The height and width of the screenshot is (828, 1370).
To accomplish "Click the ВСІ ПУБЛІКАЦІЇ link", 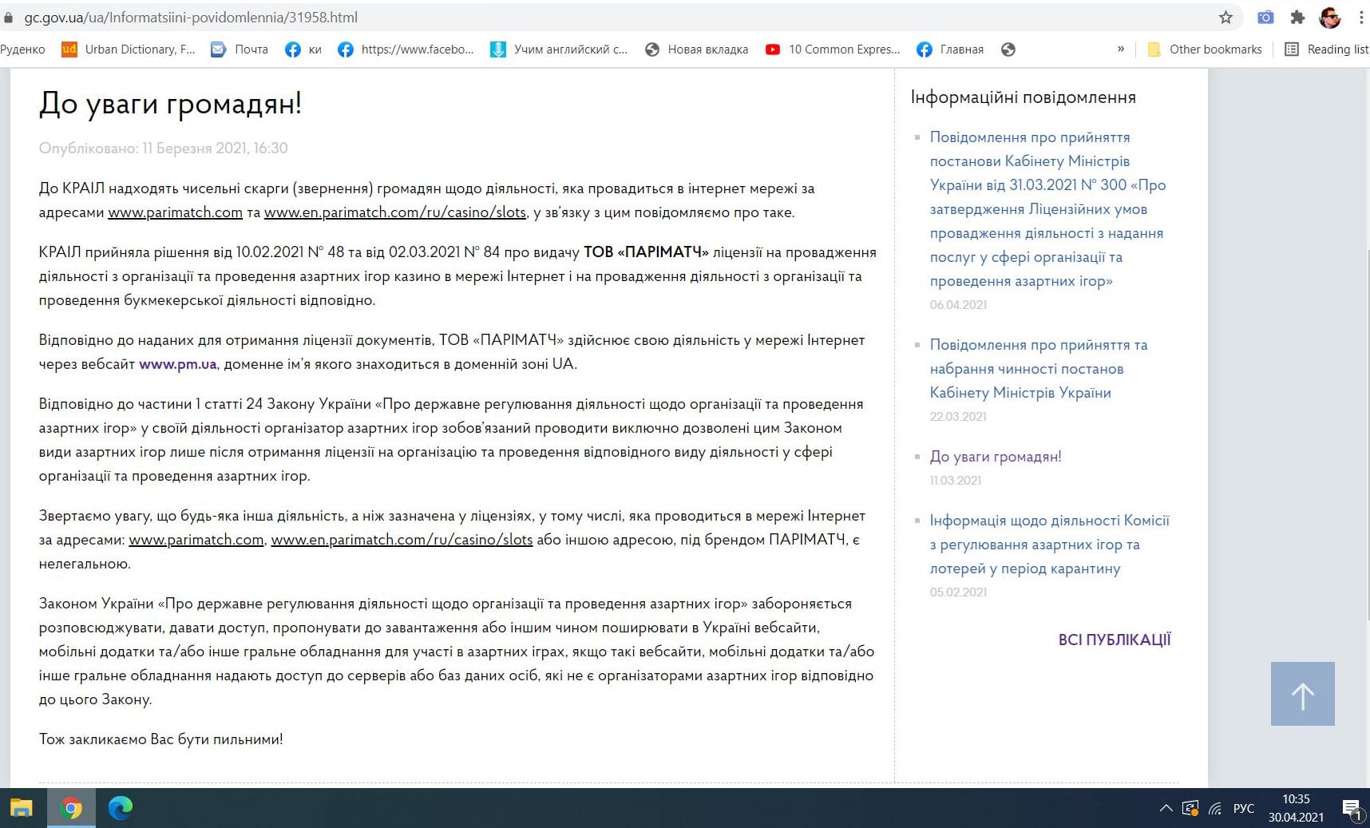I will pos(1114,640).
